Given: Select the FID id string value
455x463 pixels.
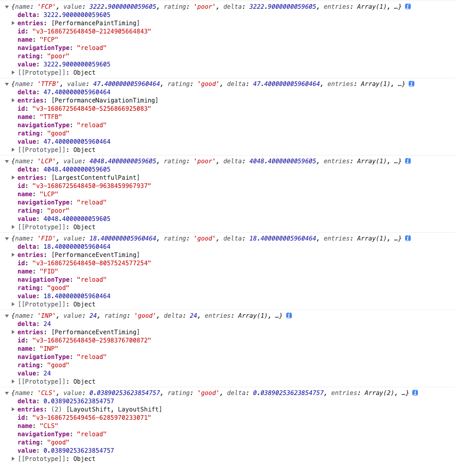Looking at the screenshot, I should [x=91, y=263].
